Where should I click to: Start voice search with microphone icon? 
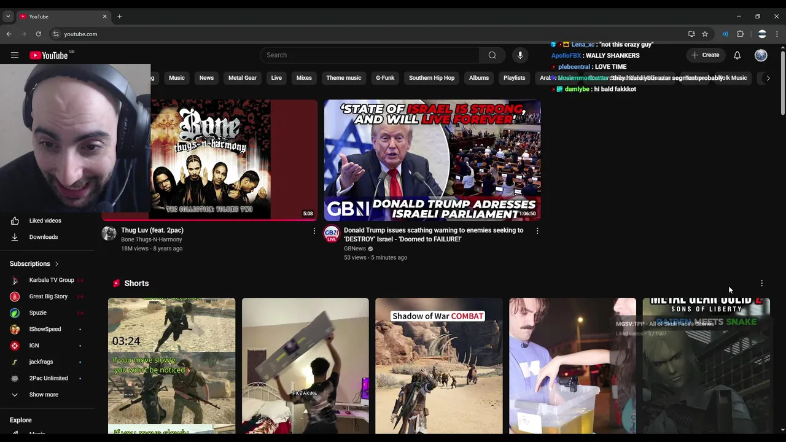point(520,55)
